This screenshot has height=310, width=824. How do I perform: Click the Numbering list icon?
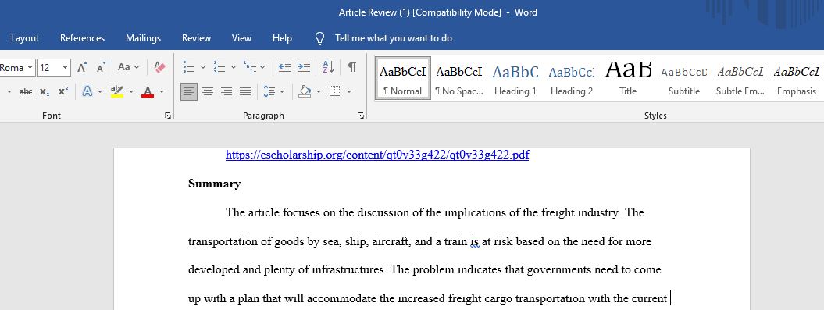click(219, 67)
